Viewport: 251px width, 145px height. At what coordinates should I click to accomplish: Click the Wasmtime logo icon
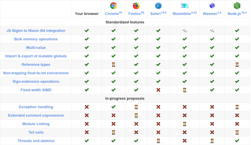coord(185,6)
